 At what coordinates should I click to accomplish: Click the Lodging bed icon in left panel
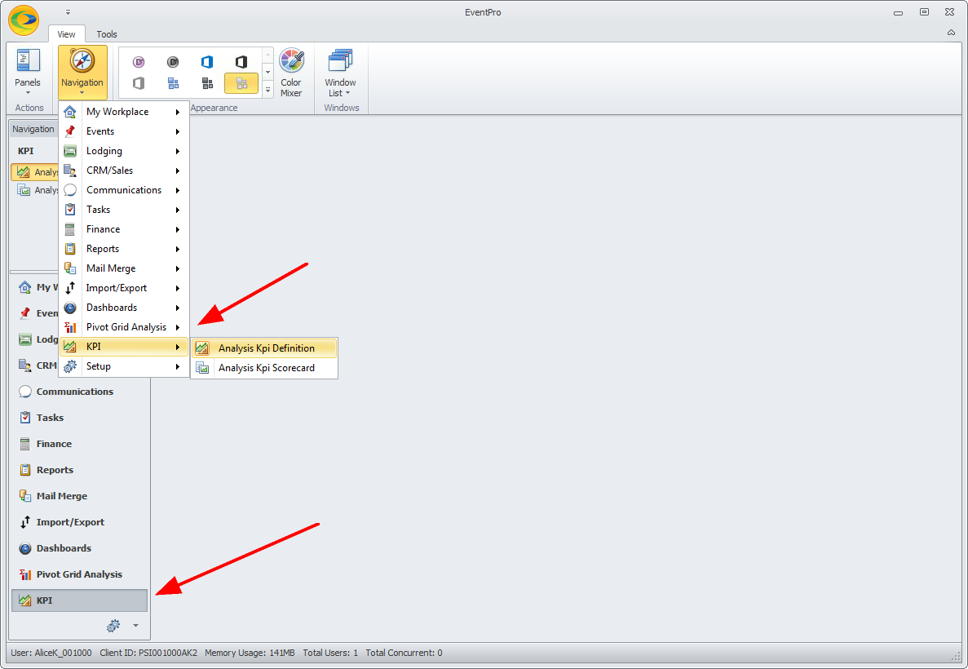24,339
